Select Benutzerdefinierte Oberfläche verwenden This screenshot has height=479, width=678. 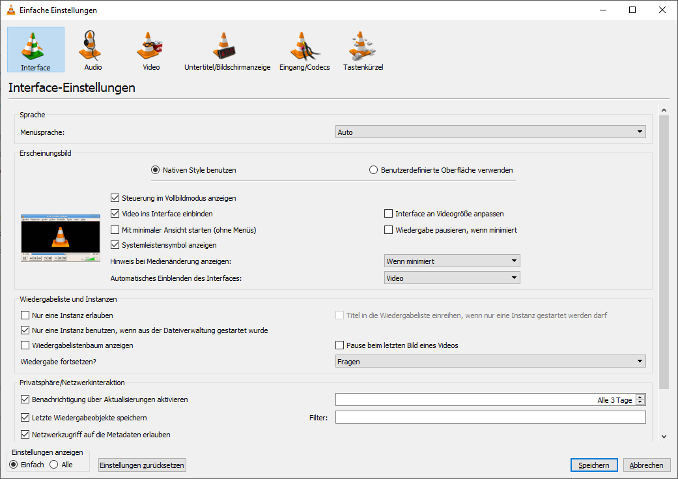[x=373, y=169]
